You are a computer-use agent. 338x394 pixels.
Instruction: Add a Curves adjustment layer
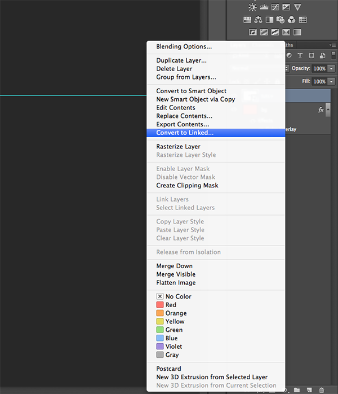[275, 7]
